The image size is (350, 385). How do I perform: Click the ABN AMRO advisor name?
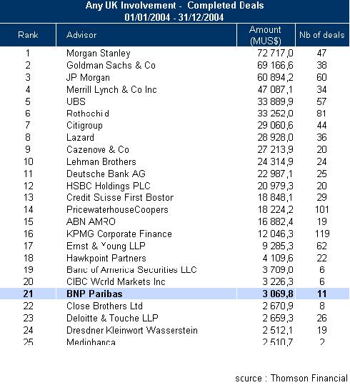click(x=91, y=221)
